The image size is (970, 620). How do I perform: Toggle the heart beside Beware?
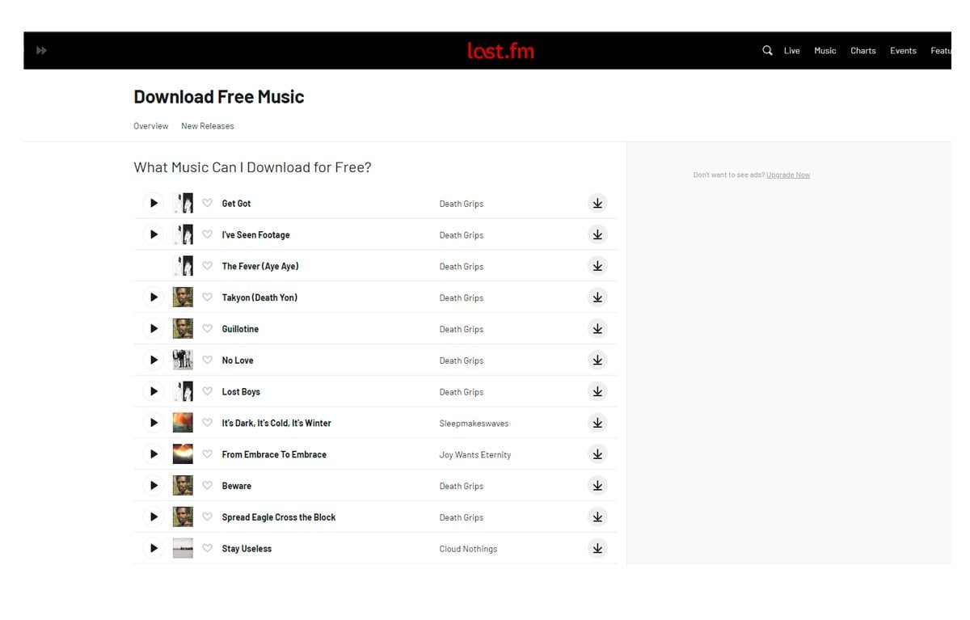207,486
